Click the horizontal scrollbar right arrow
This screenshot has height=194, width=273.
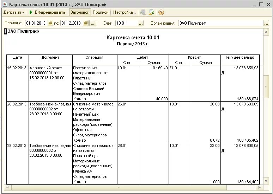[260, 187]
